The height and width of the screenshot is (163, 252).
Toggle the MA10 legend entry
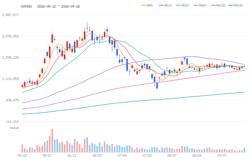(x=165, y=6)
